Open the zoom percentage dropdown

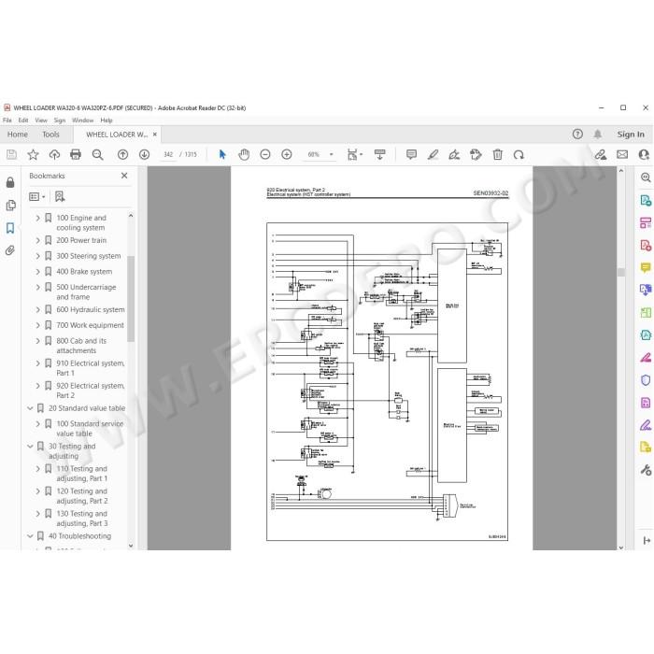tap(332, 155)
